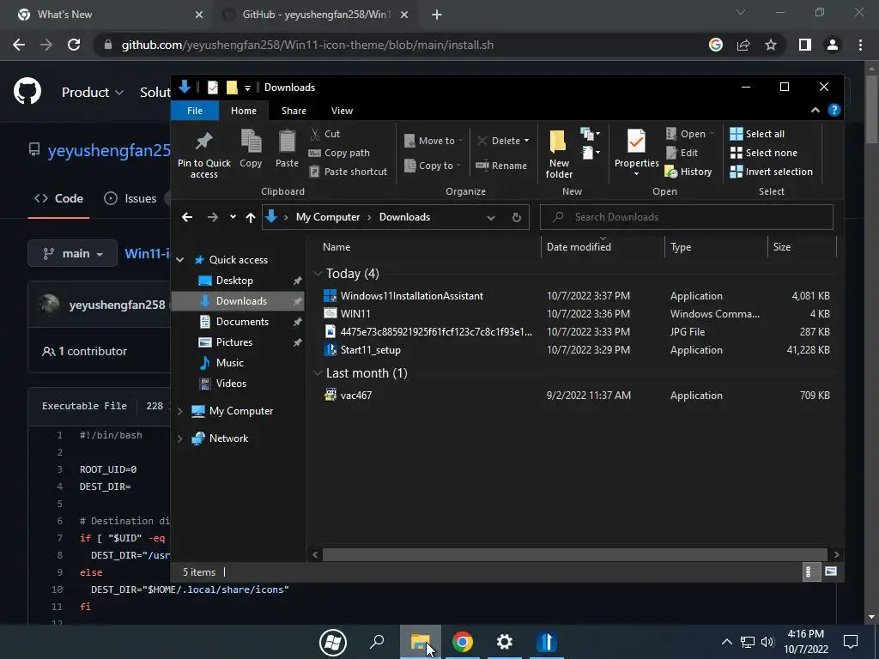The image size is (879, 659).
Task: Click History in the Open group
Action: [x=688, y=172]
